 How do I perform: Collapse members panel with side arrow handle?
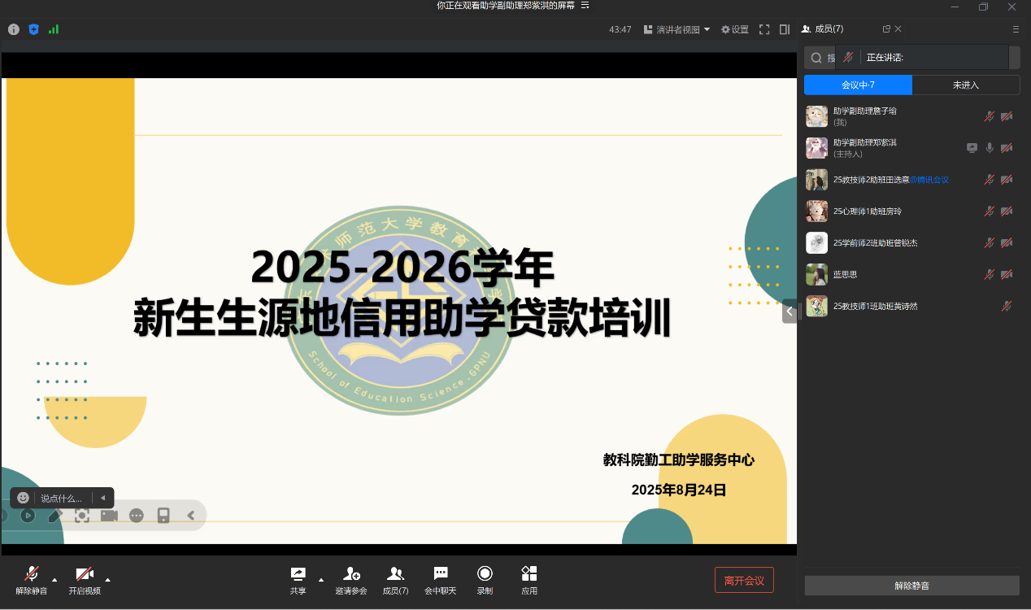point(789,311)
